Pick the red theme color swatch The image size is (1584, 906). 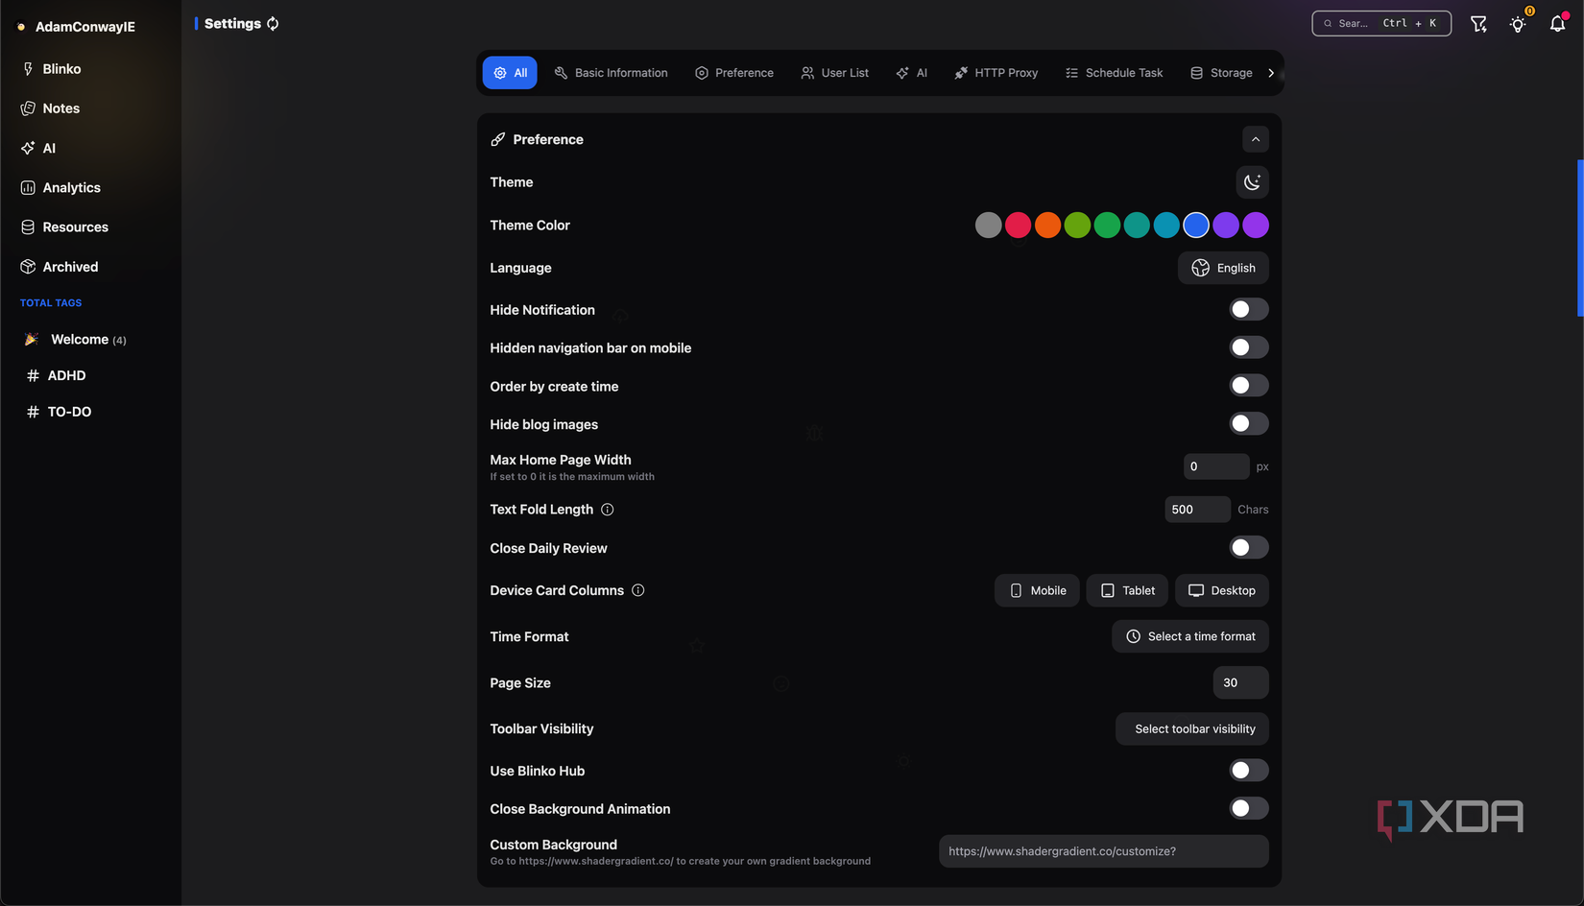1018,225
